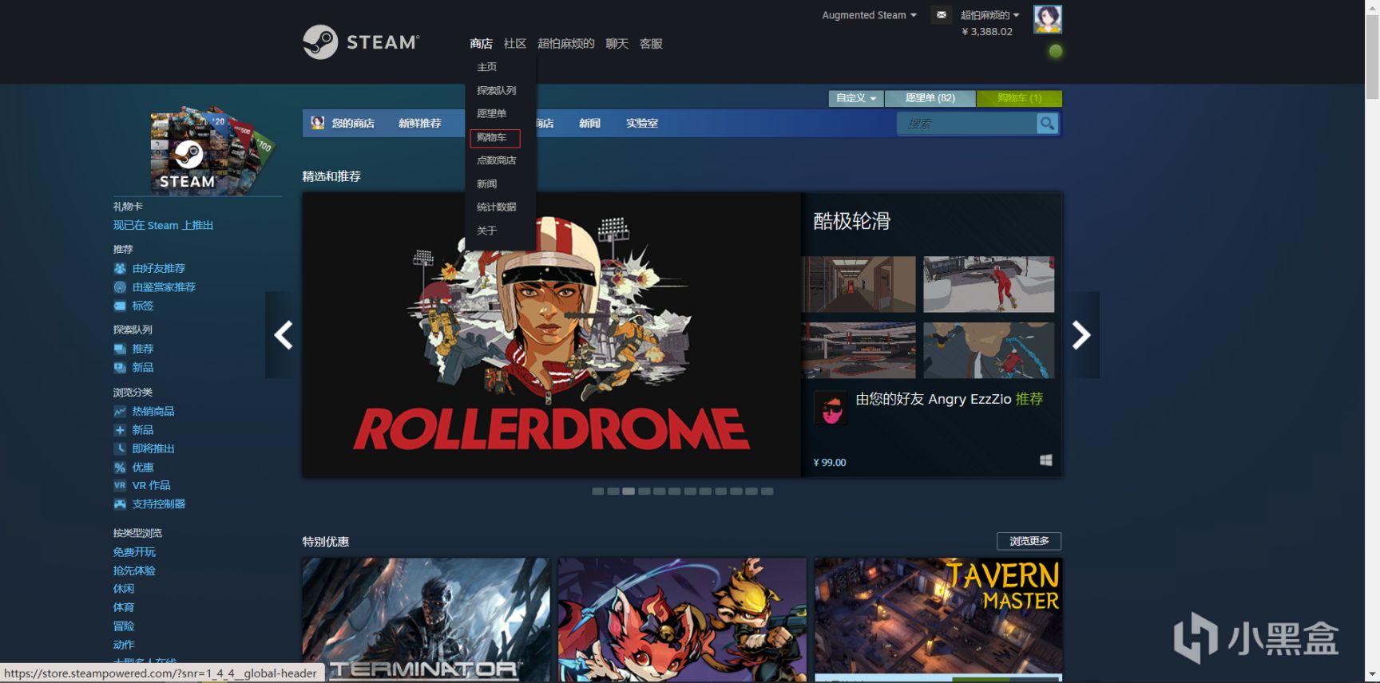Screen dimensions: 1380x683
Task: Click the plus icon beside 浏览分类 新品
Action: 120,430
